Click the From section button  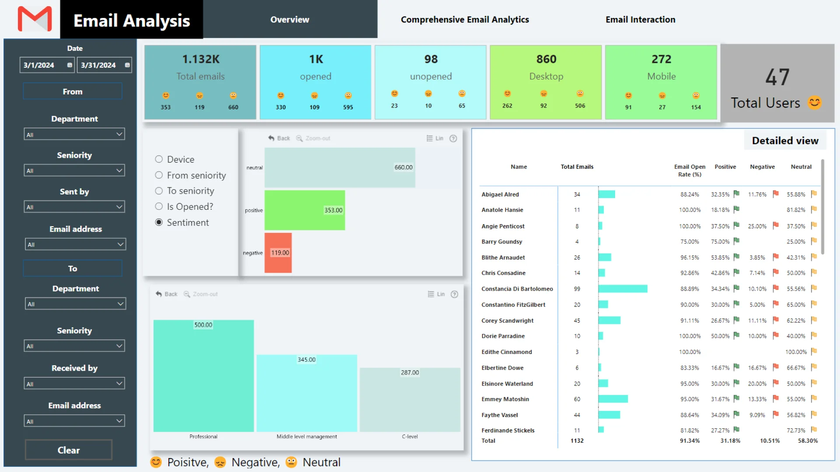pyautogui.click(x=73, y=91)
